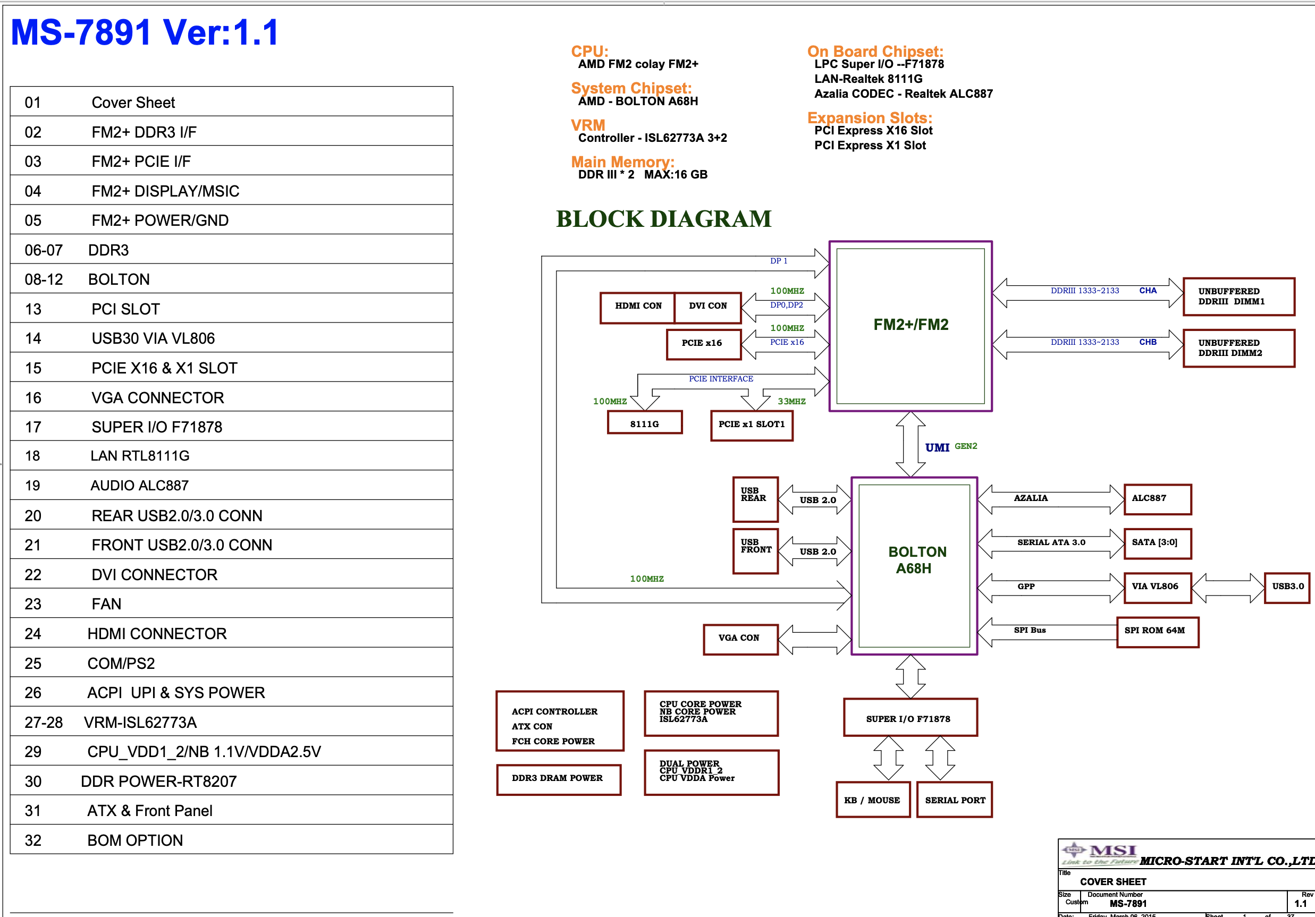Image resolution: width=1315 pixels, height=917 pixels.
Task: Select the '01 Cover Sheet' index row
Action: tap(231, 102)
